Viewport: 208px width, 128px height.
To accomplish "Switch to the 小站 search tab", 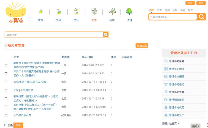I will 183,10.
